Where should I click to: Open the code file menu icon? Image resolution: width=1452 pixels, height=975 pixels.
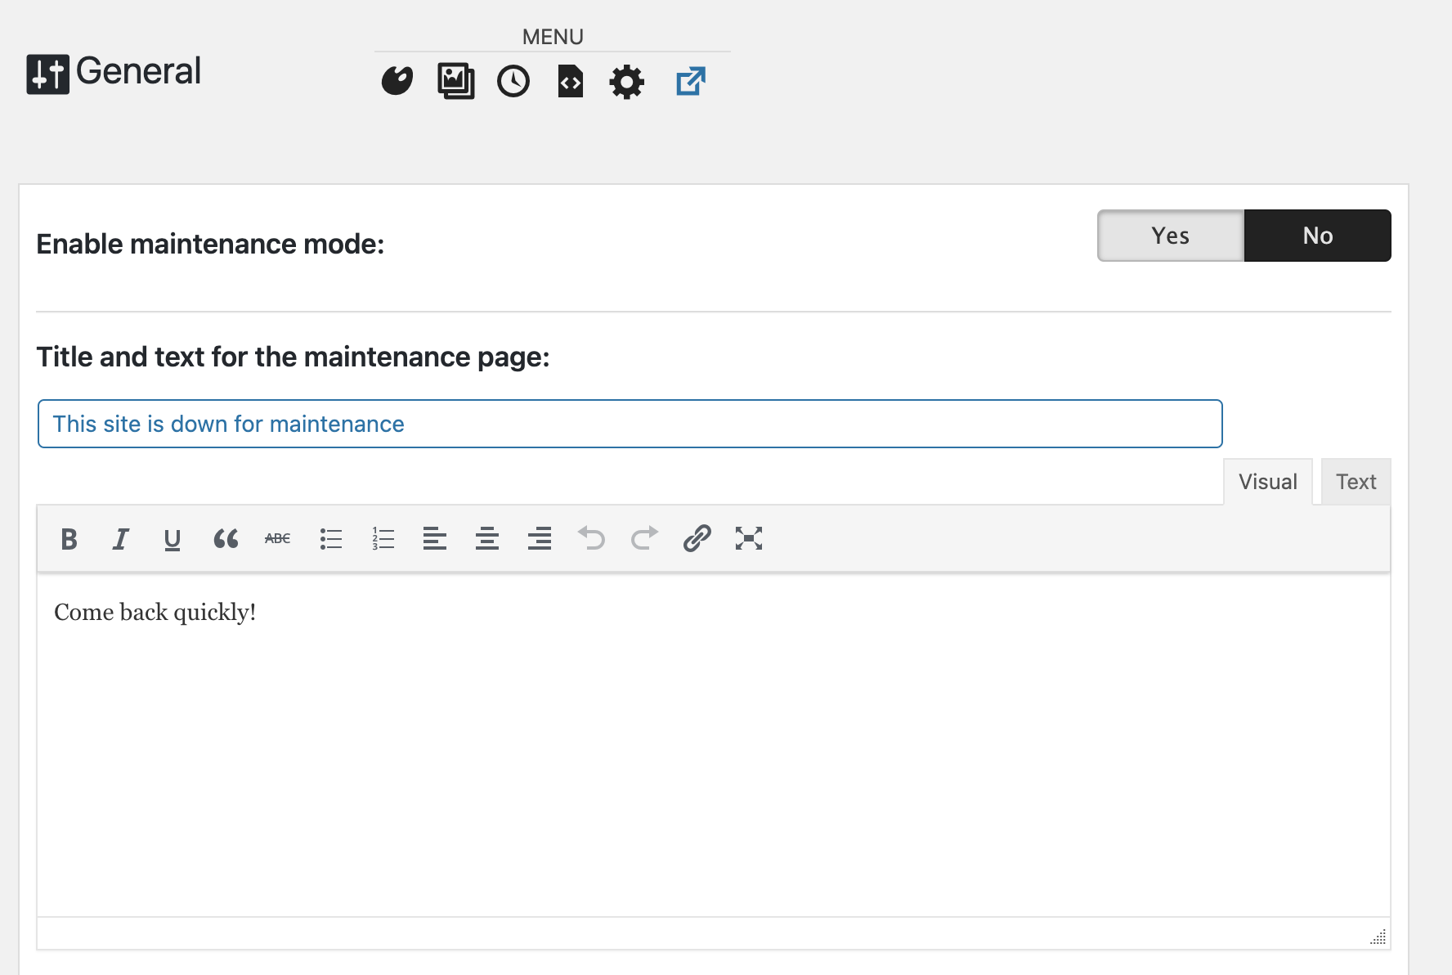click(x=570, y=81)
